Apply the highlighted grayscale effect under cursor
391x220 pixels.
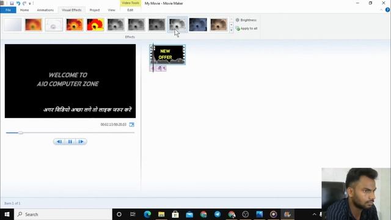(x=177, y=24)
